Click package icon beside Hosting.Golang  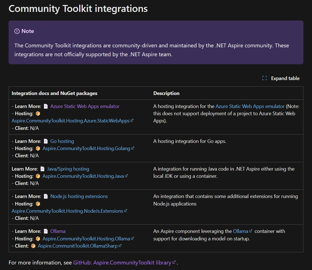pyautogui.click(x=38, y=148)
